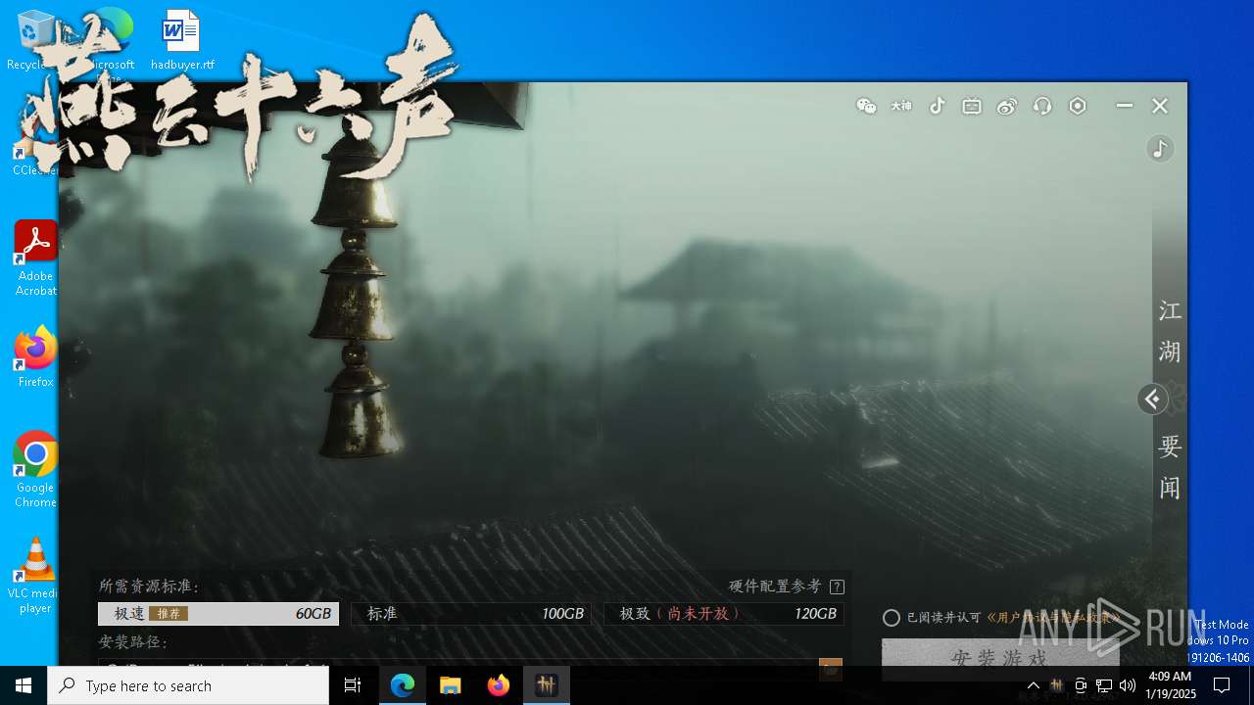Screen dimensions: 1254x705
Task: Open Edge from the taskbar
Action: coord(403,685)
